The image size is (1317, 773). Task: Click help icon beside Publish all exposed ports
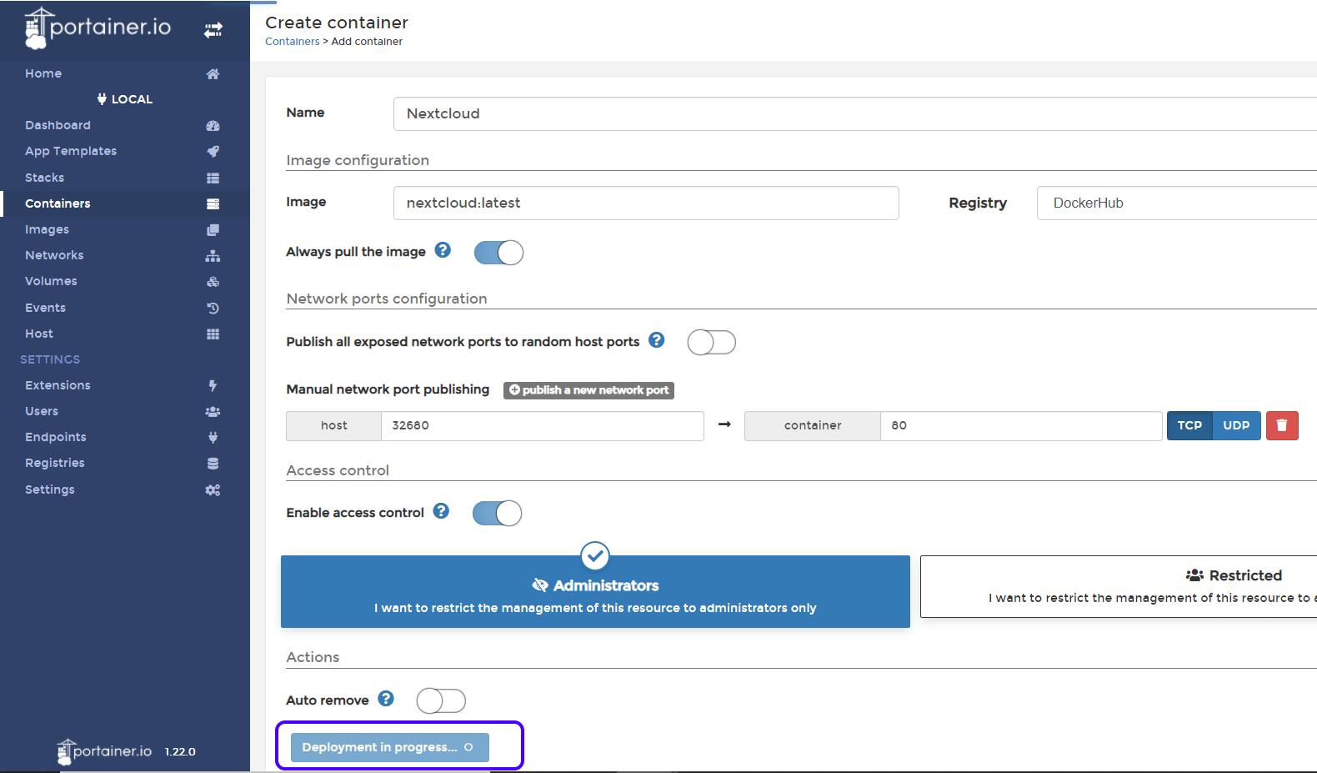coord(657,339)
